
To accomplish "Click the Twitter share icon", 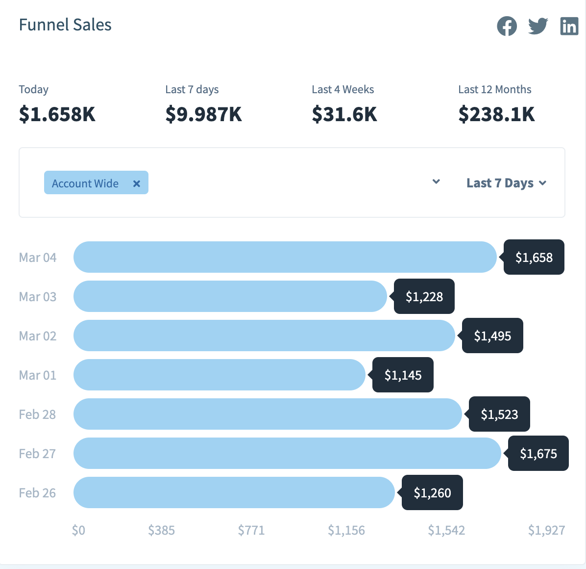I will (x=537, y=26).
